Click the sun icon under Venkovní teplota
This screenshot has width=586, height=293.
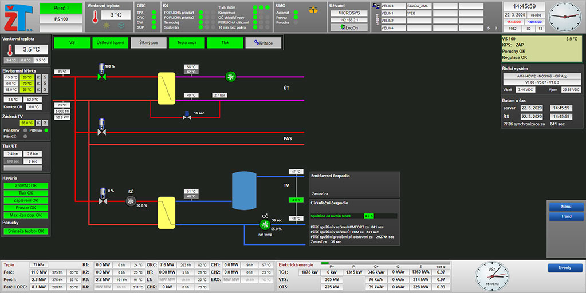click(x=106, y=26)
